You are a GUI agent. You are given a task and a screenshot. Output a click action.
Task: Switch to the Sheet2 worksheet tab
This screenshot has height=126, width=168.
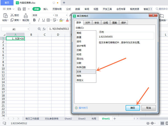coord(68,119)
